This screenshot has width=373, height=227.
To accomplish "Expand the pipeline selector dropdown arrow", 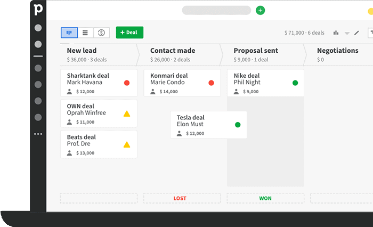I will pos(347,33).
